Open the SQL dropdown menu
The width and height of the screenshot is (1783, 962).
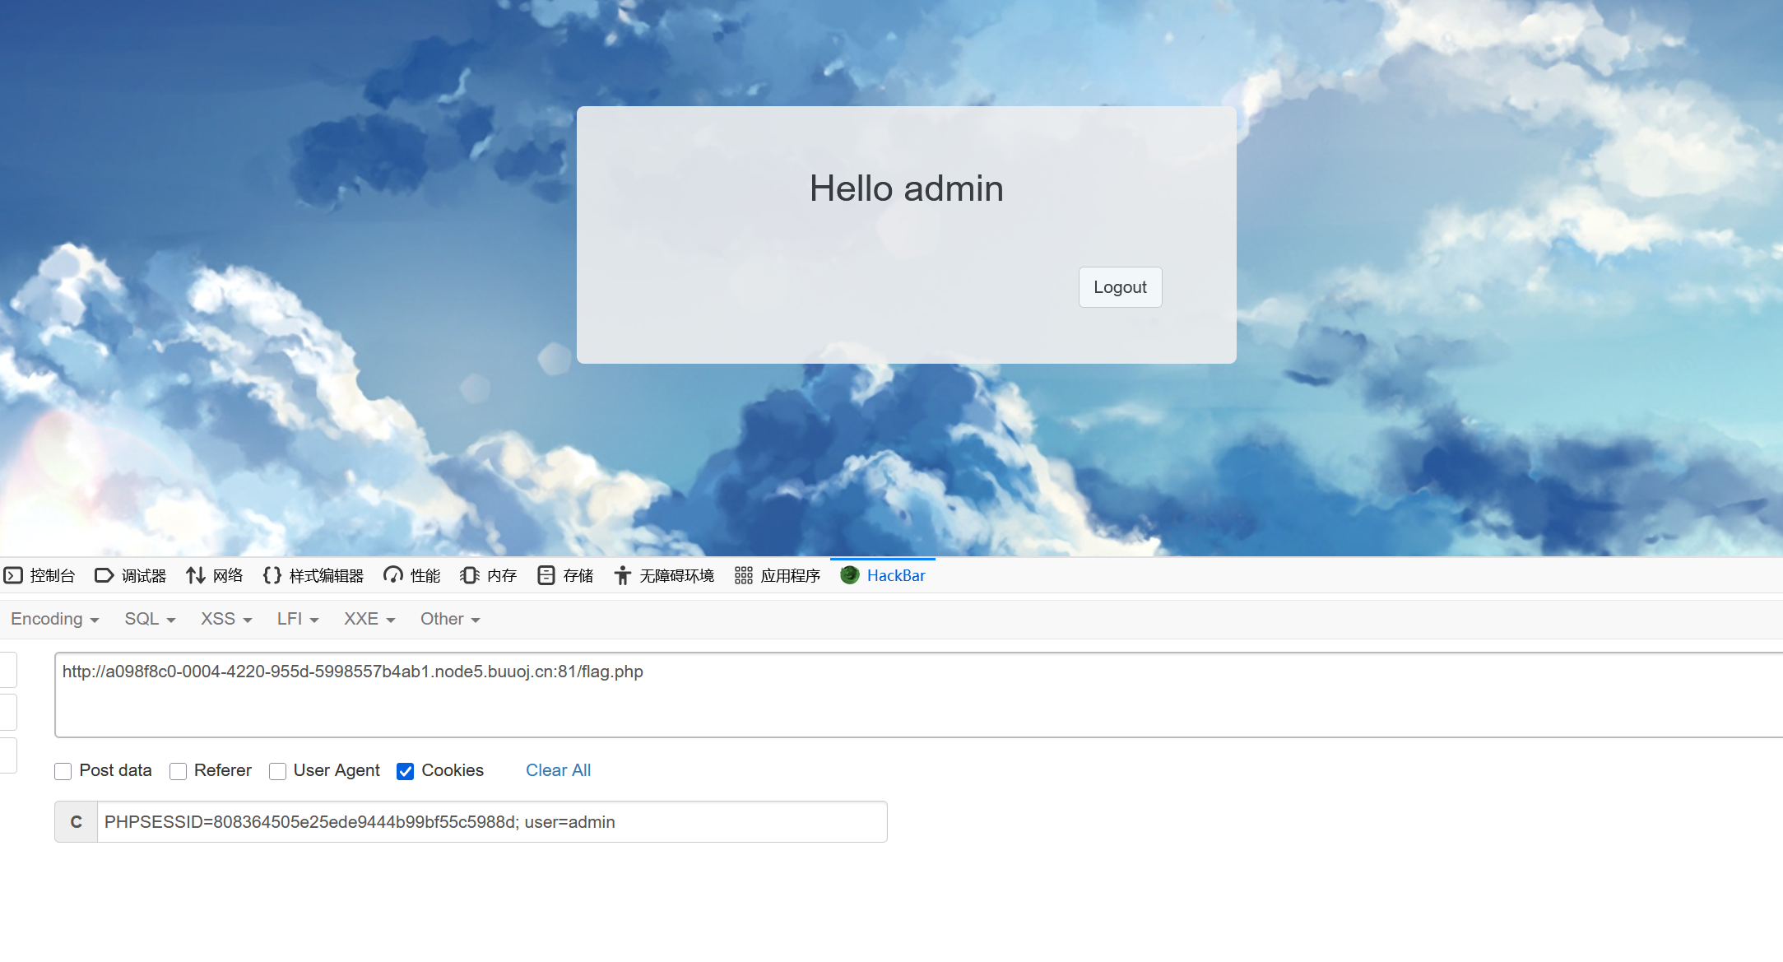pos(151,619)
